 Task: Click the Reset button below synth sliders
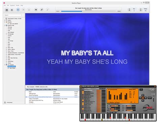pos(109,112)
